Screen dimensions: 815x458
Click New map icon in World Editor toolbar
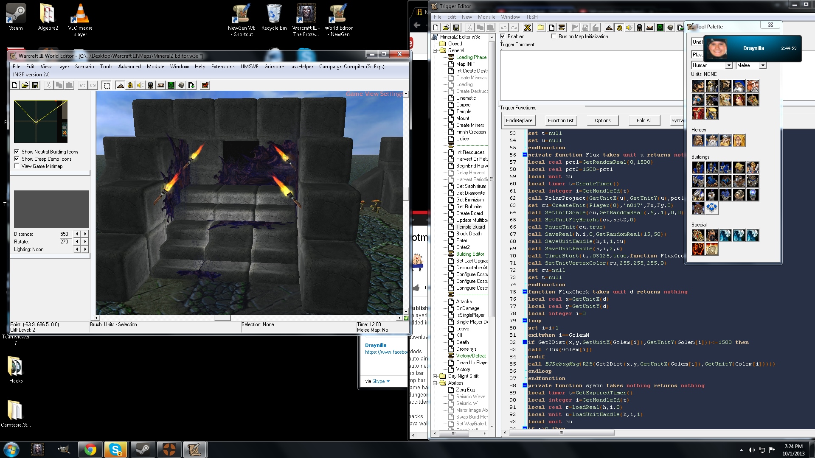(15, 85)
